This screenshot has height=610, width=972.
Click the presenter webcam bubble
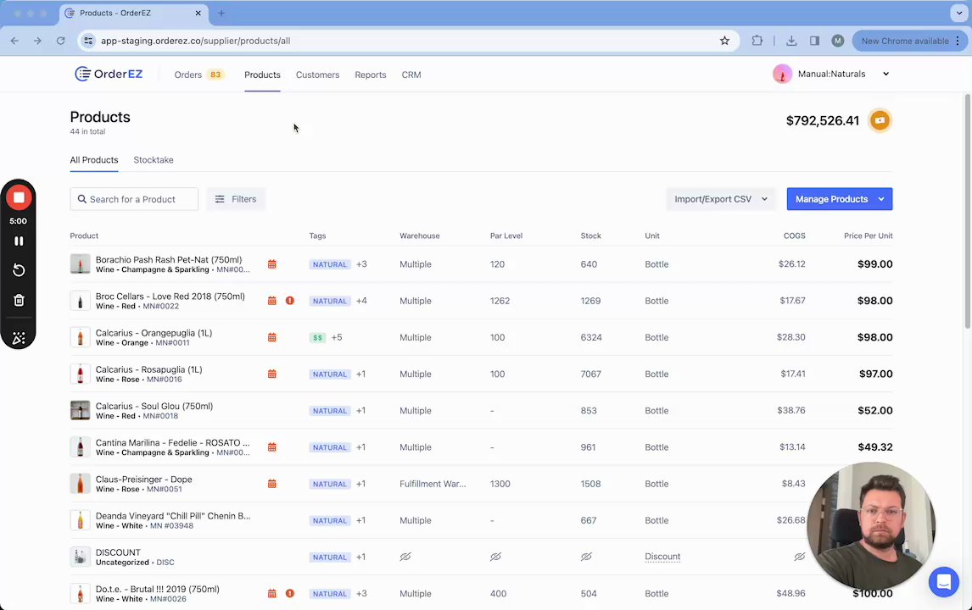point(871,526)
